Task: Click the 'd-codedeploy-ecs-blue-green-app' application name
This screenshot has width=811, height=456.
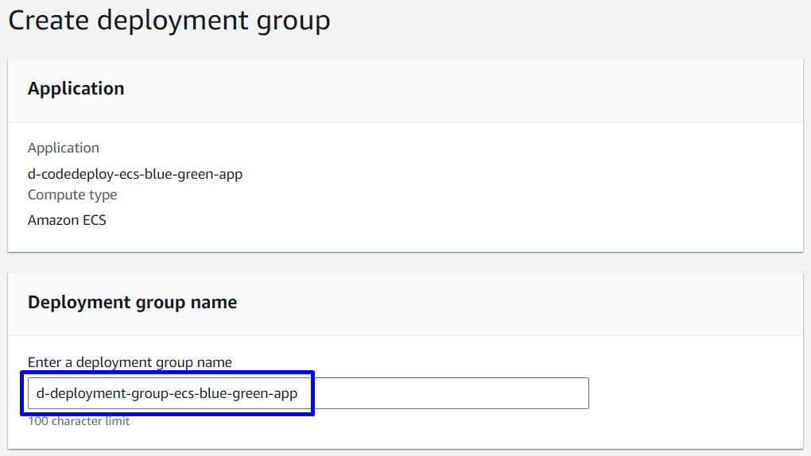Action: click(x=135, y=173)
